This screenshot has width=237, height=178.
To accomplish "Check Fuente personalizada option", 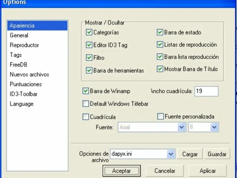I will click(x=161, y=116).
